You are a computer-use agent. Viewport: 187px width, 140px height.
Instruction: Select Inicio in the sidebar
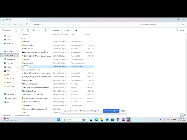7,36
